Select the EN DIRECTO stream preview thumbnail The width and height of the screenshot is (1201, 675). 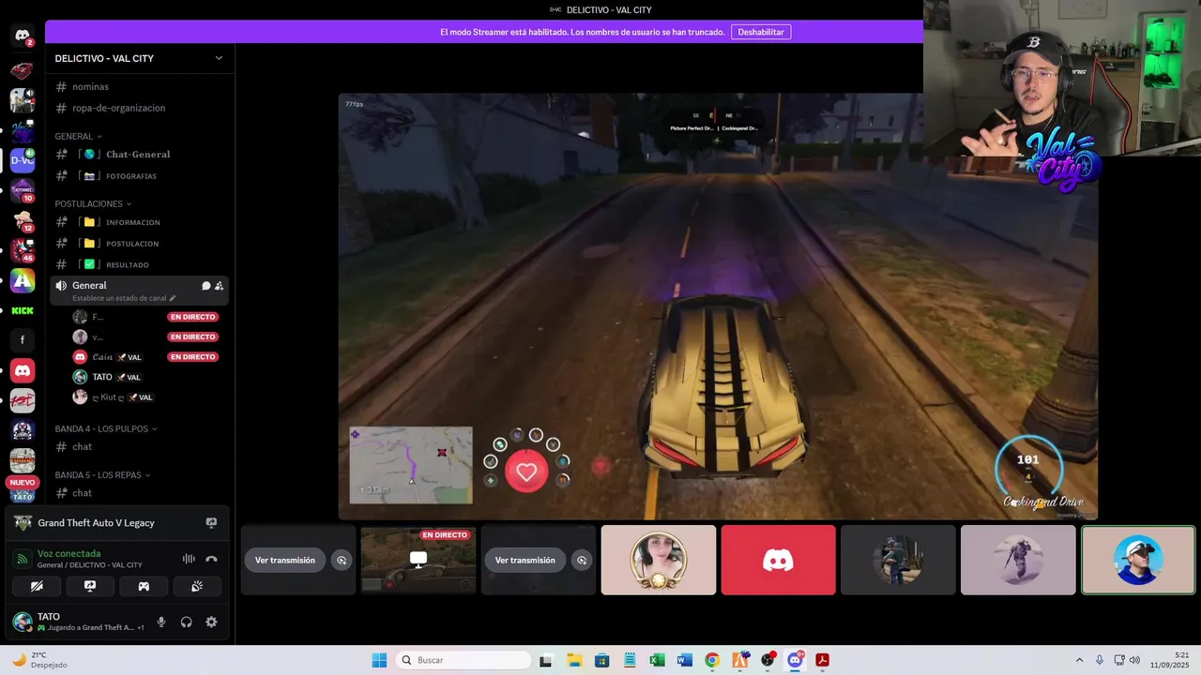click(418, 560)
